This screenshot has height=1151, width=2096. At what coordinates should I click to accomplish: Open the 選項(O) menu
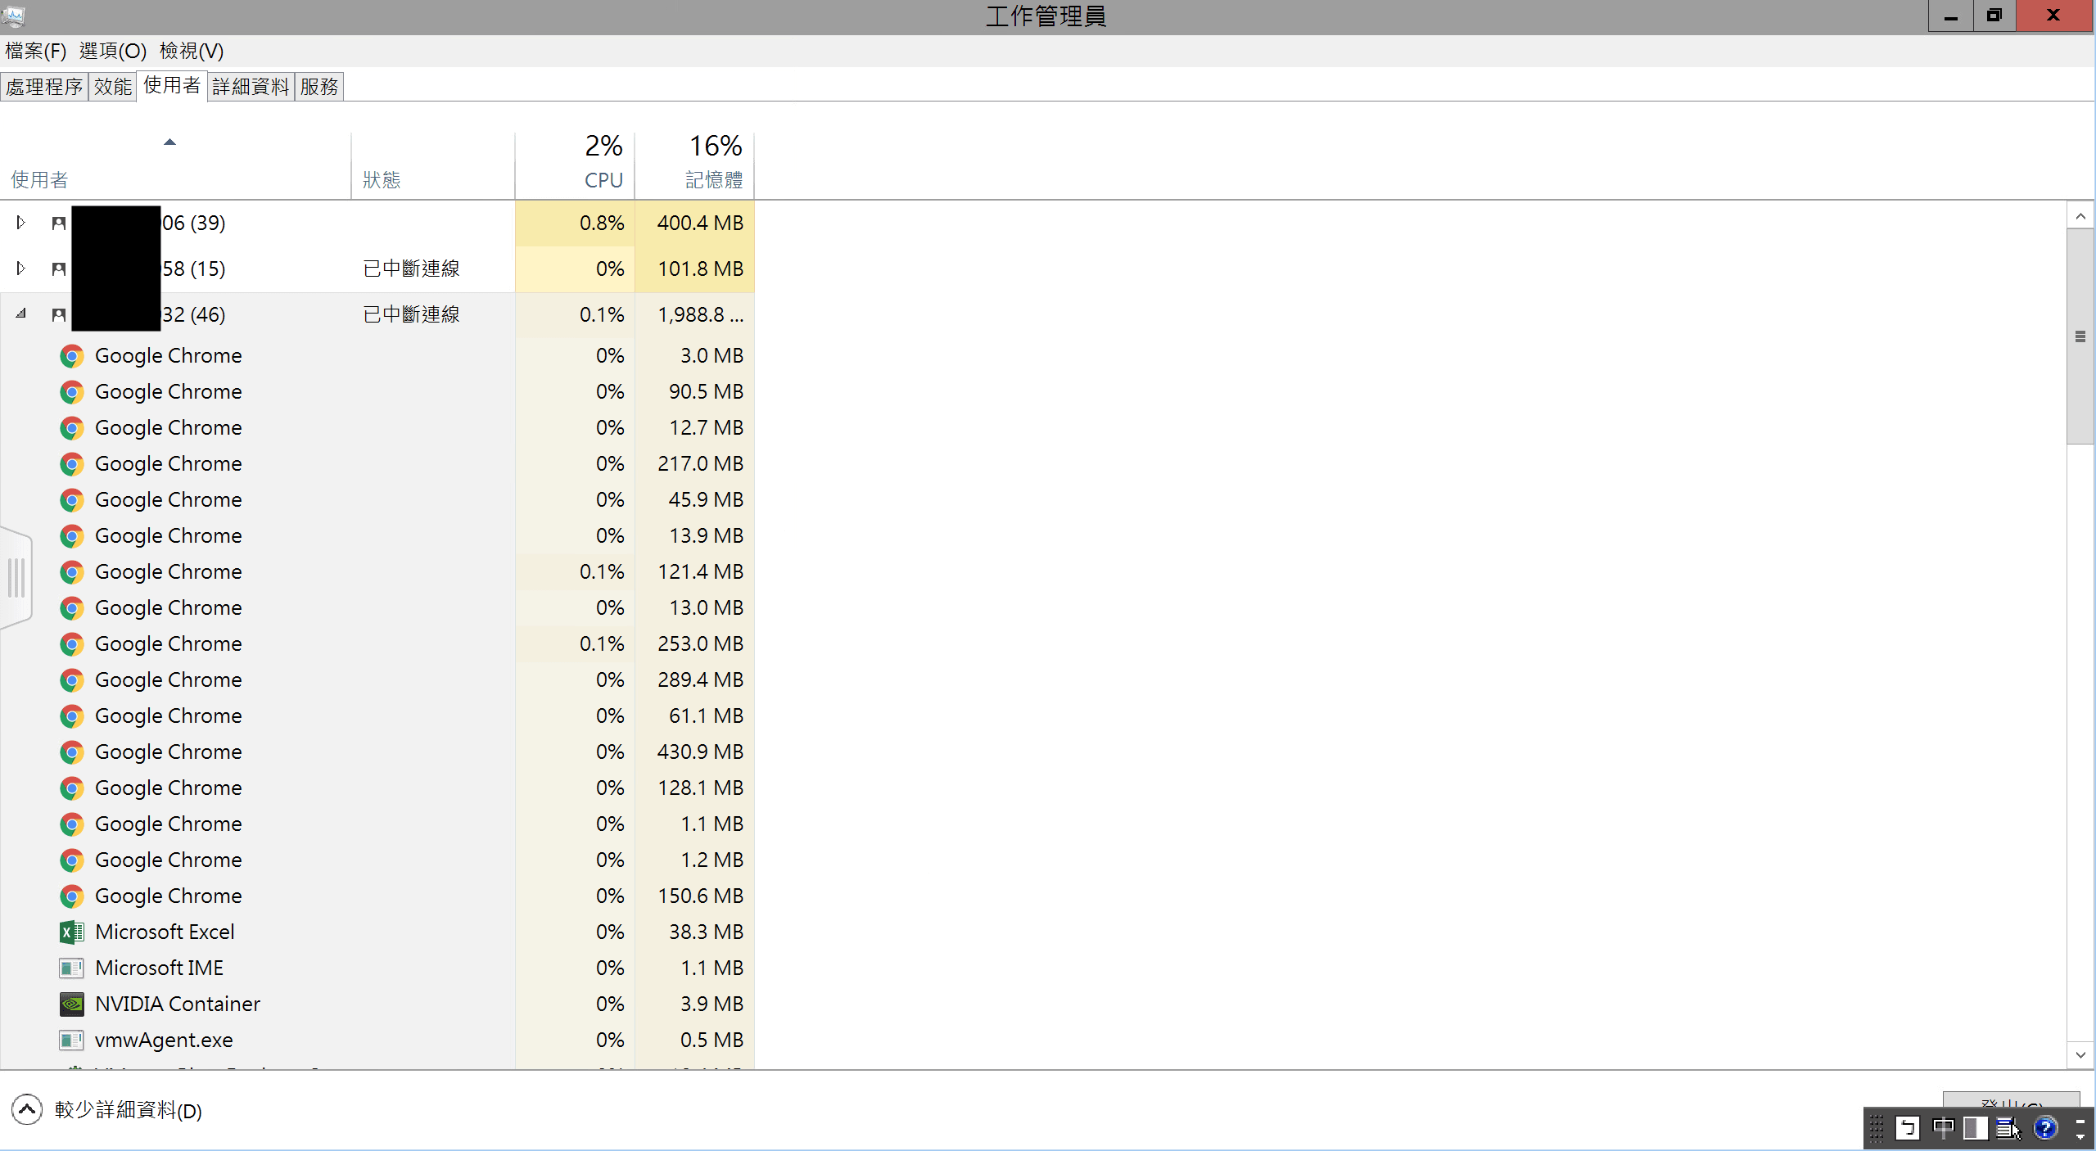click(112, 51)
